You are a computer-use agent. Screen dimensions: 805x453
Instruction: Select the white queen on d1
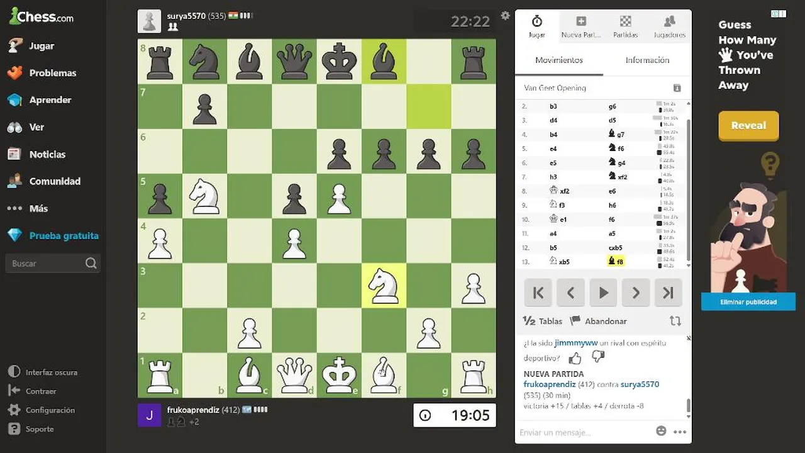tap(294, 375)
